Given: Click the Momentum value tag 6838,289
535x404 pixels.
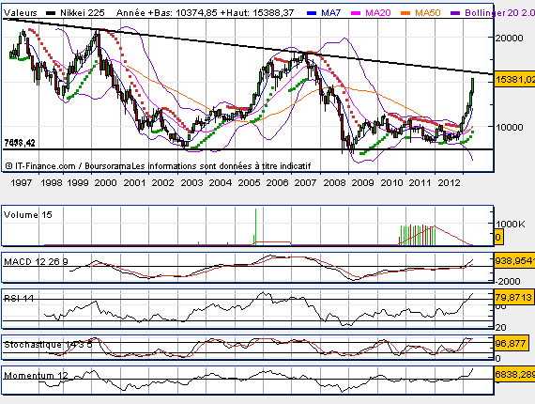Looking at the screenshot, I should click(x=514, y=375).
